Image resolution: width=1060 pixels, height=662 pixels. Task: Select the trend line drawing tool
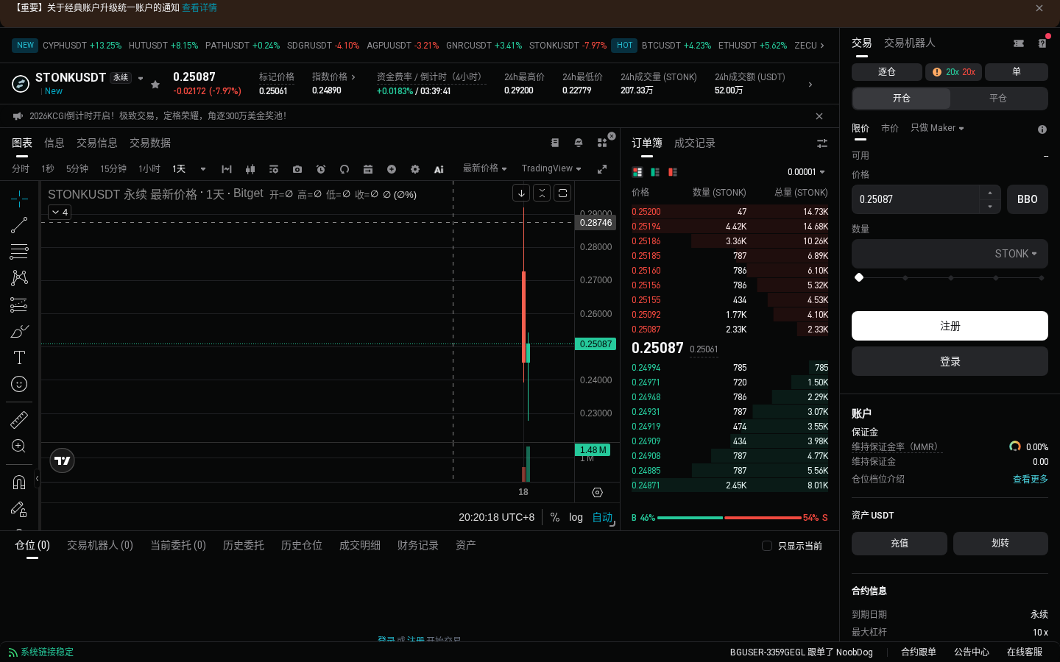(x=19, y=225)
